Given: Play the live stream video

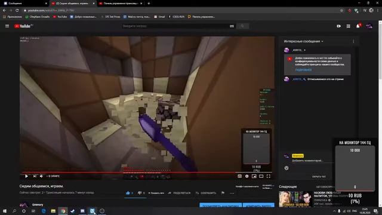Looking at the screenshot, I should point(26,176).
